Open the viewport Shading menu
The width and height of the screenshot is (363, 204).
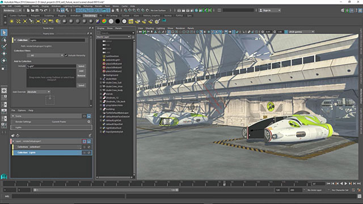coord(150,28)
